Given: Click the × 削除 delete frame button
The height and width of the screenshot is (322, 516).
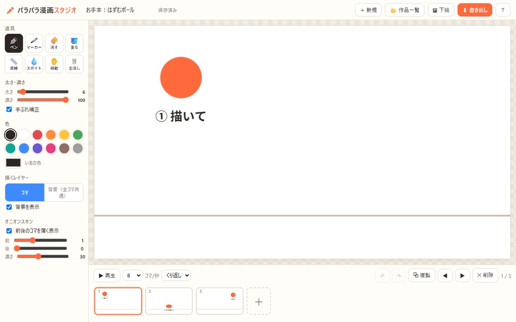Looking at the screenshot, I should coord(485,275).
